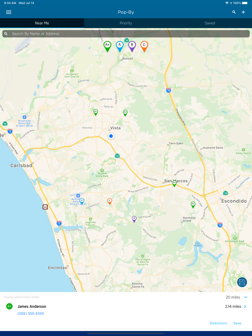252x336 pixels.
Task: Toggle the large green A+ filter pin
Action: [x=107, y=46]
